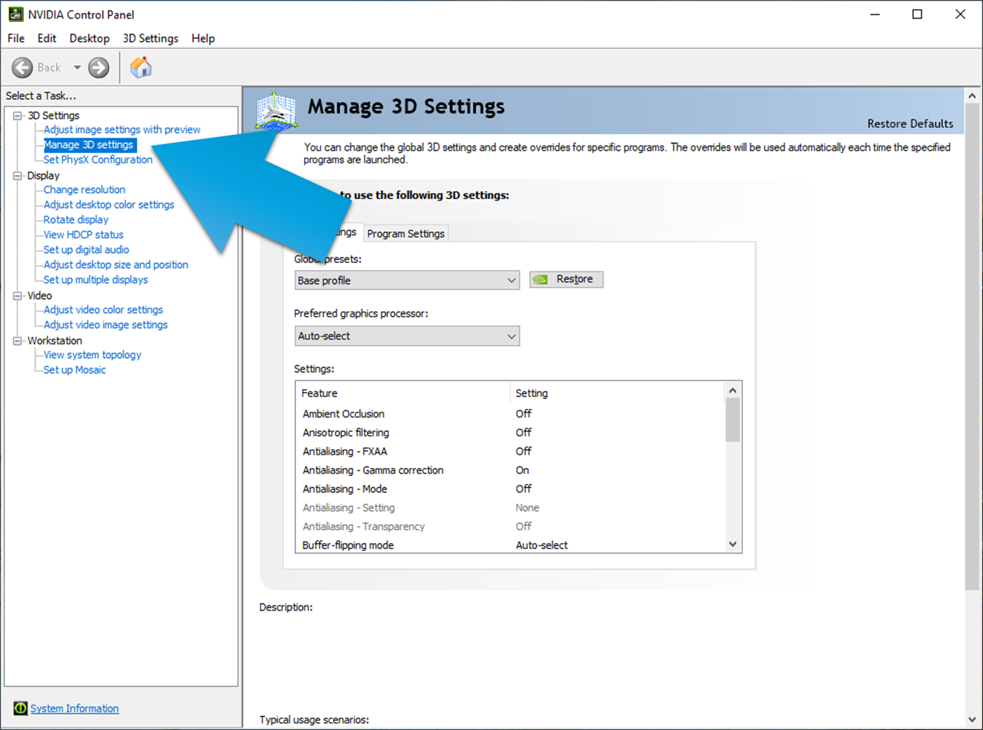Collapse the Video tree node
The width and height of the screenshot is (983, 730).
[18, 296]
